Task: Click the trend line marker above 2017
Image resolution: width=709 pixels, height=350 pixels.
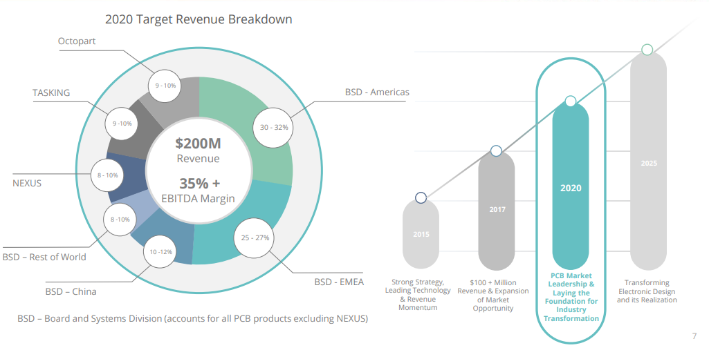Action: click(x=496, y=150)
